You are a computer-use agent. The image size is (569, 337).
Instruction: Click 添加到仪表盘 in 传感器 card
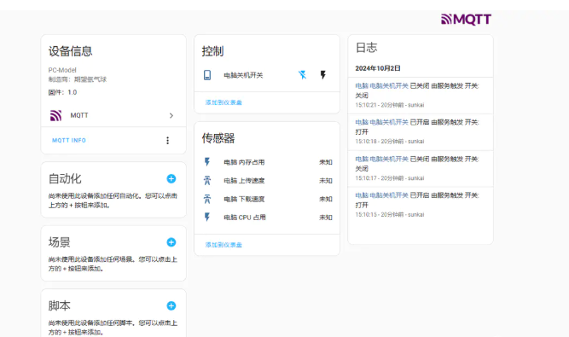224,245
